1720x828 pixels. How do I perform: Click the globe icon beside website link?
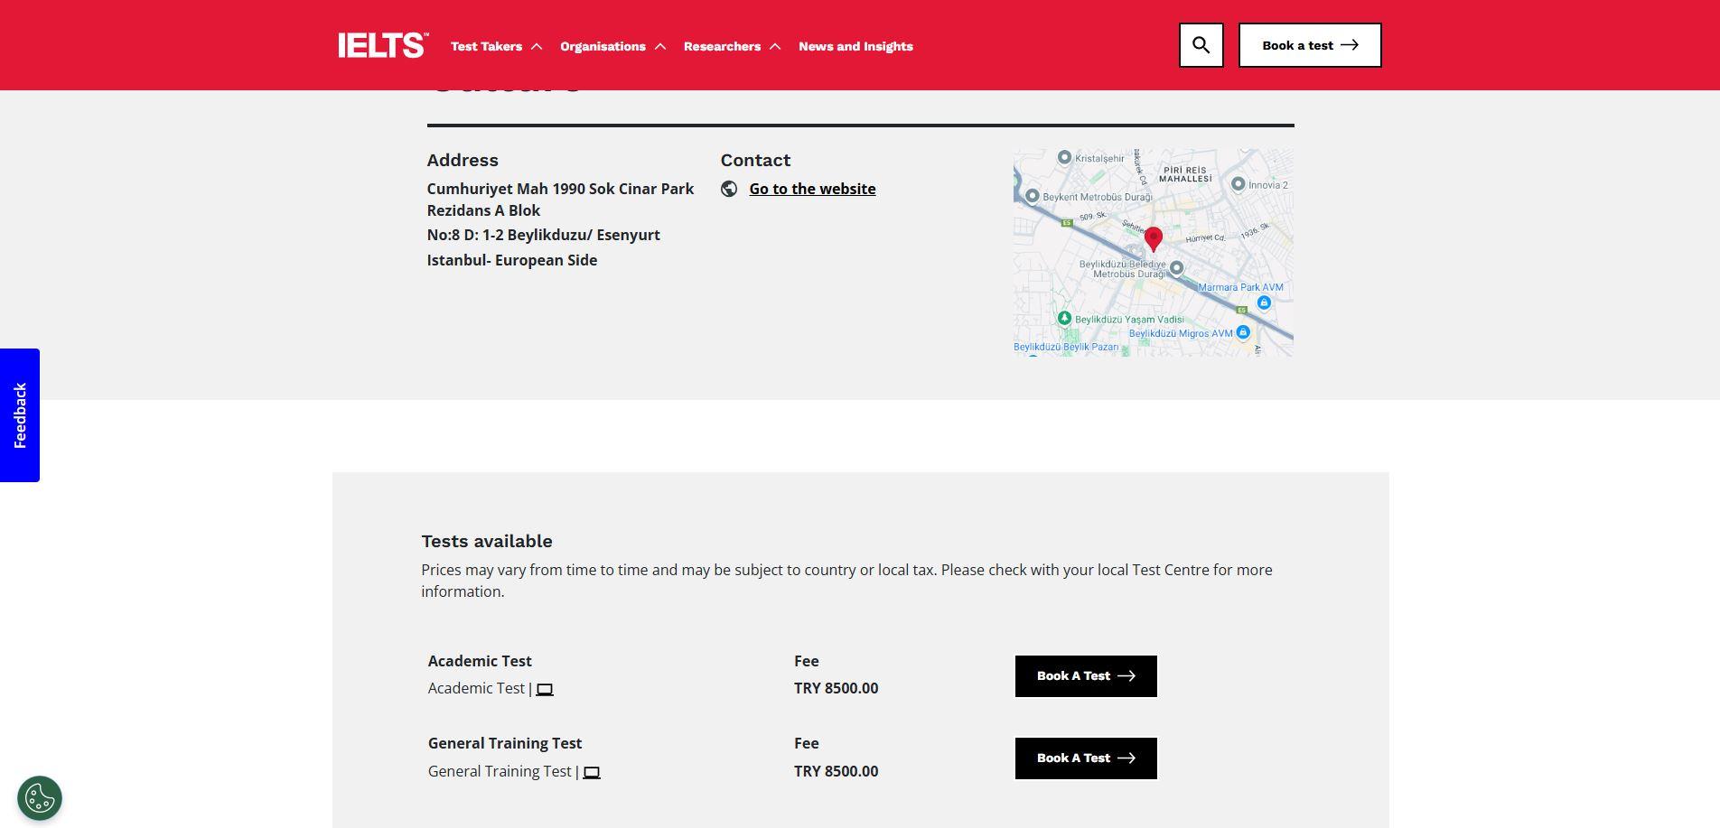pos(729,189)
